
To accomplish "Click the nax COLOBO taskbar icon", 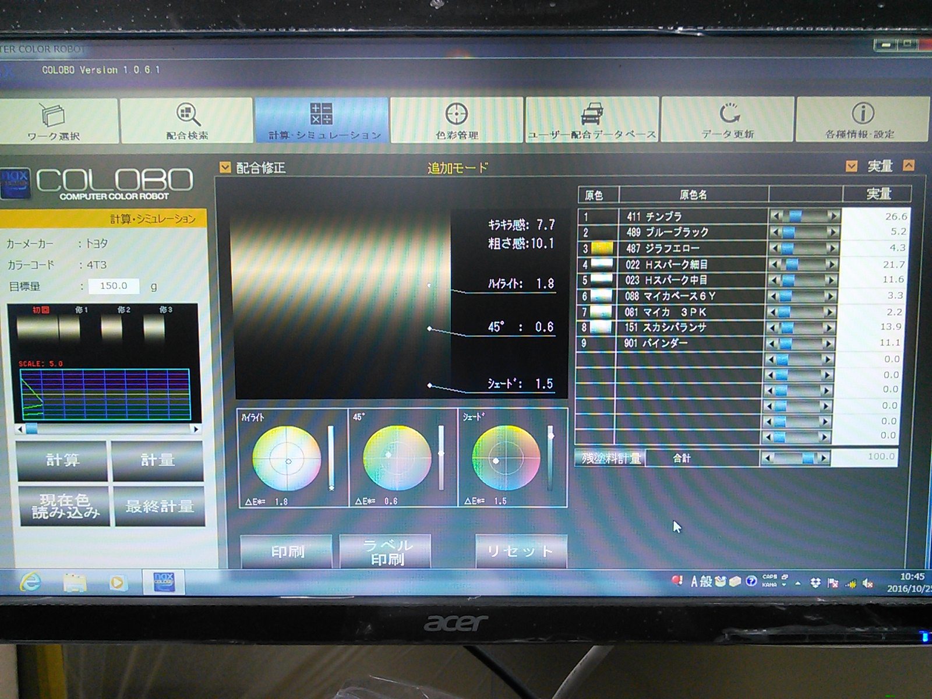I will click(x=163, y=581).
